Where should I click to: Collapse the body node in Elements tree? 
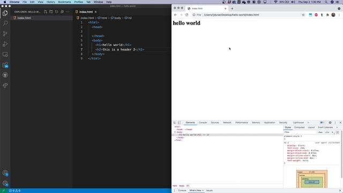point(175,132)
